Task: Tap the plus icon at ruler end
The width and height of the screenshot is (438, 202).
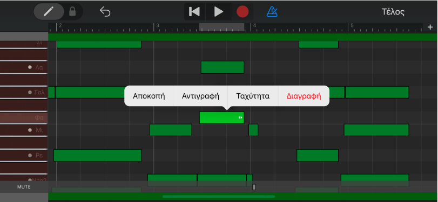Action: coord(430,27)
